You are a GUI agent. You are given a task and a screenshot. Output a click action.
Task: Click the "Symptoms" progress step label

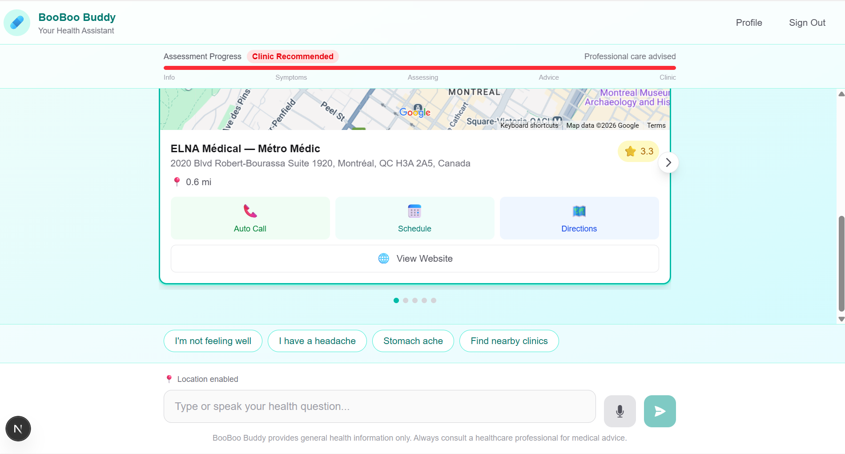coord(291,77)
